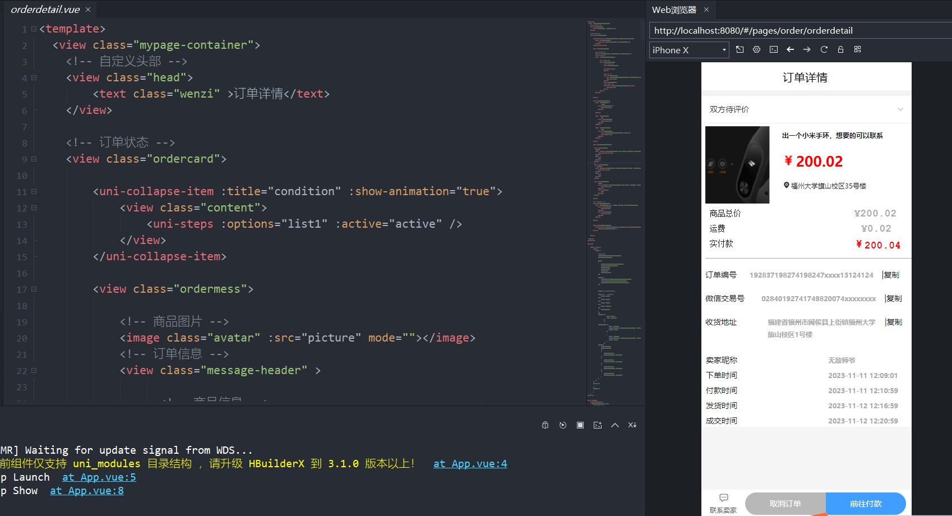The image size is (952, 516).
Task: Open the iPhone X device dropdown
Action: pos(689,50)
